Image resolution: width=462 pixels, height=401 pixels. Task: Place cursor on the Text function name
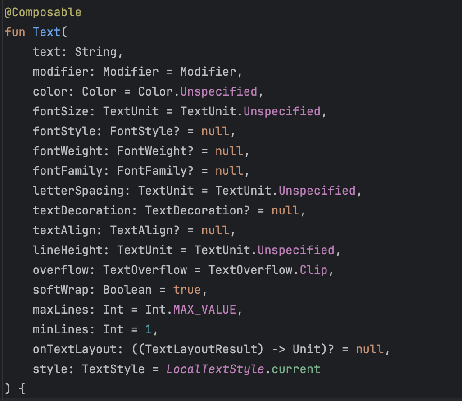click(46, 32)
